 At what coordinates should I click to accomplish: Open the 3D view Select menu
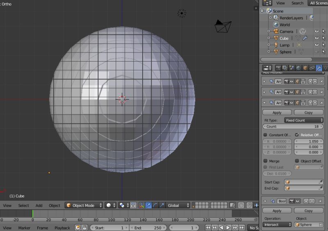(23, 206)
